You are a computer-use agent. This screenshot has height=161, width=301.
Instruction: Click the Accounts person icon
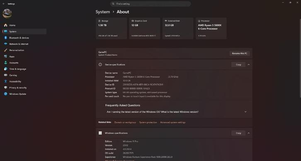5,63
